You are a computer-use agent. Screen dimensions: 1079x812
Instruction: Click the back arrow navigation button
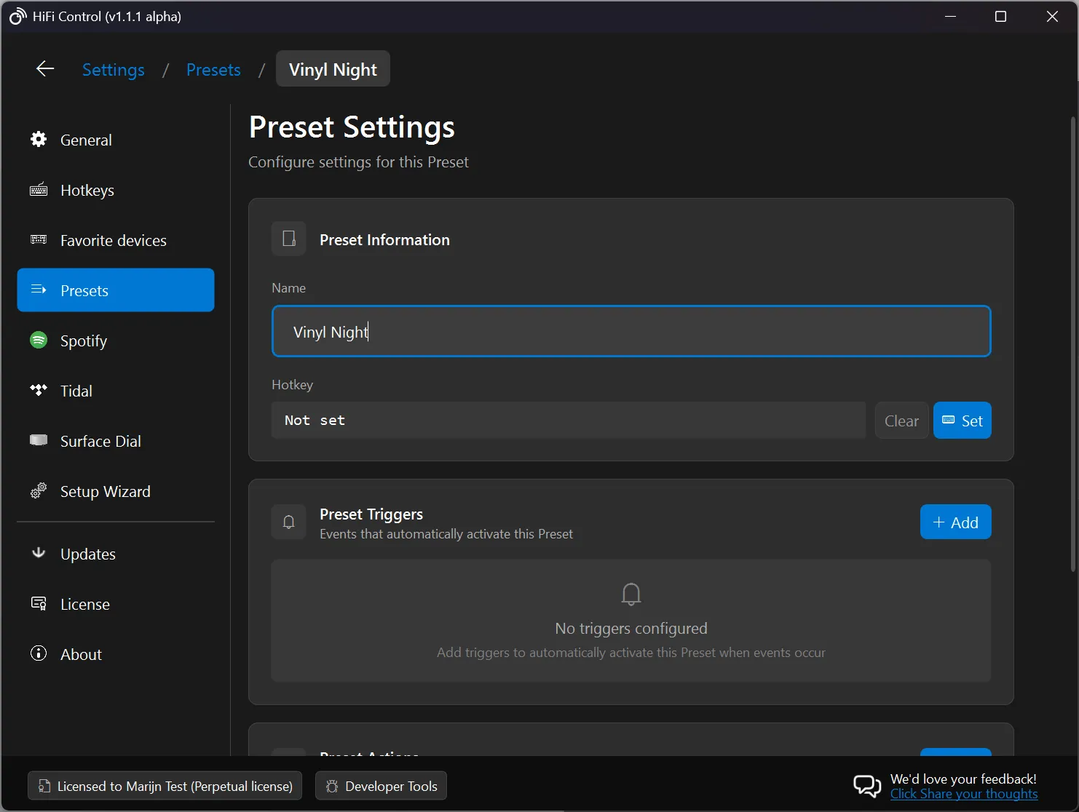[x=44, y=68]
